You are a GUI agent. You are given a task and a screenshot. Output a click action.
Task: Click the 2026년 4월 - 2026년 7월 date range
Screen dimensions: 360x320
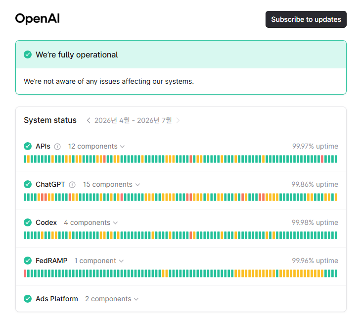[x=133, y=120]
